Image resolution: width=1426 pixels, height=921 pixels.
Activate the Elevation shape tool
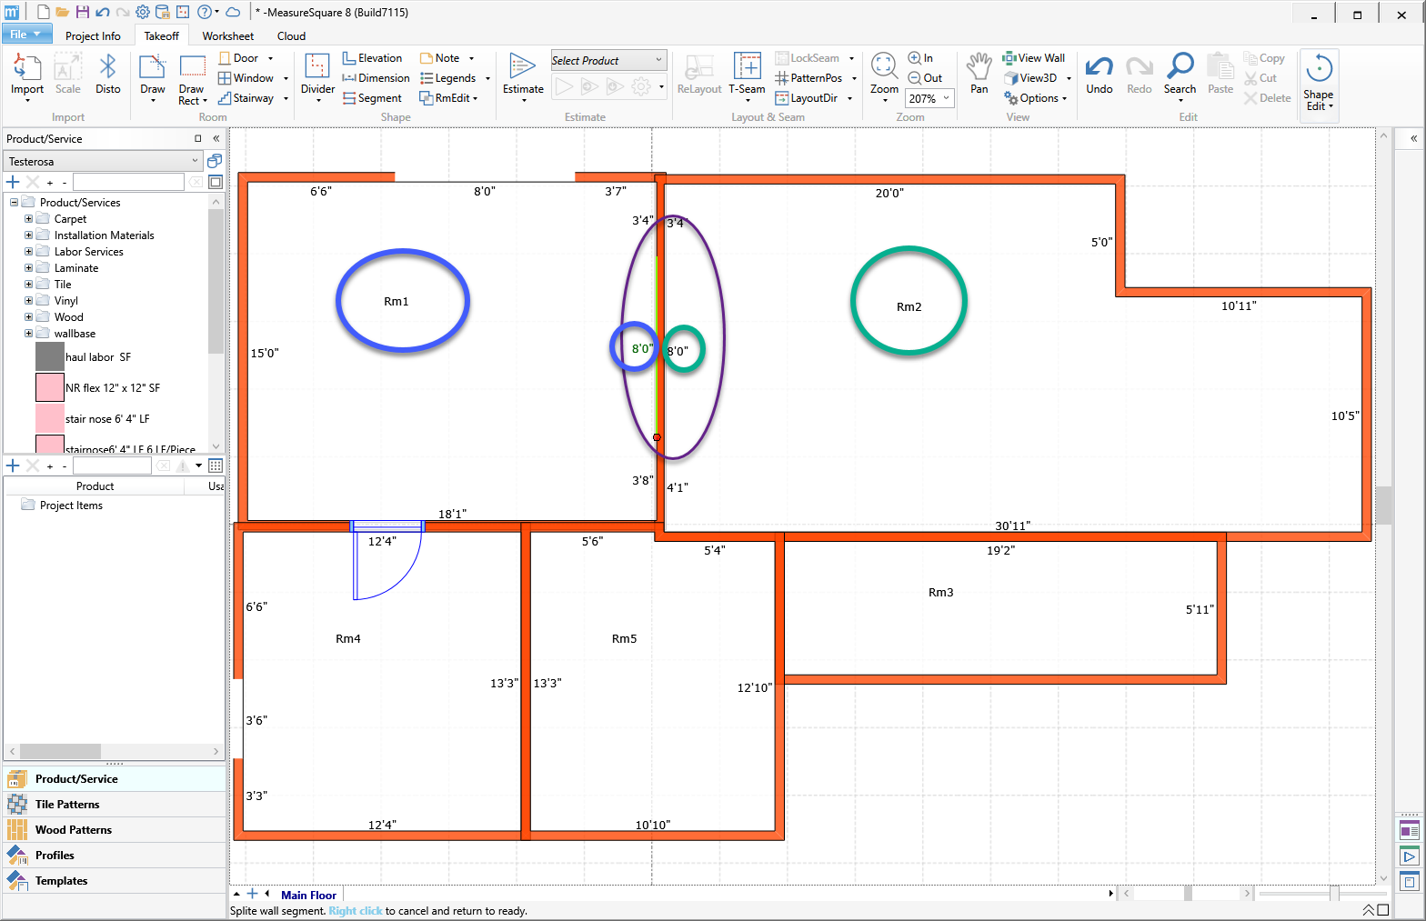pyautogui.click(x=372, y=58)
